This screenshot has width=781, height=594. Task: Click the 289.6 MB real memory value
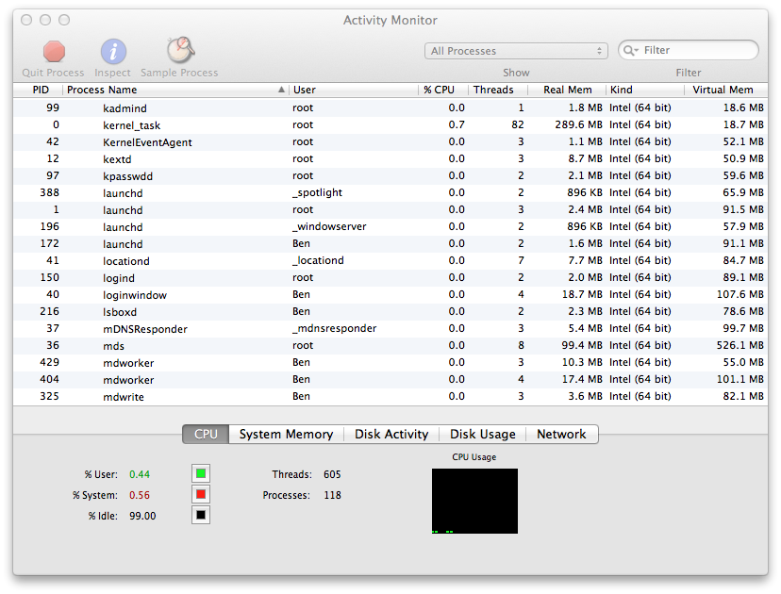[579, 124]
